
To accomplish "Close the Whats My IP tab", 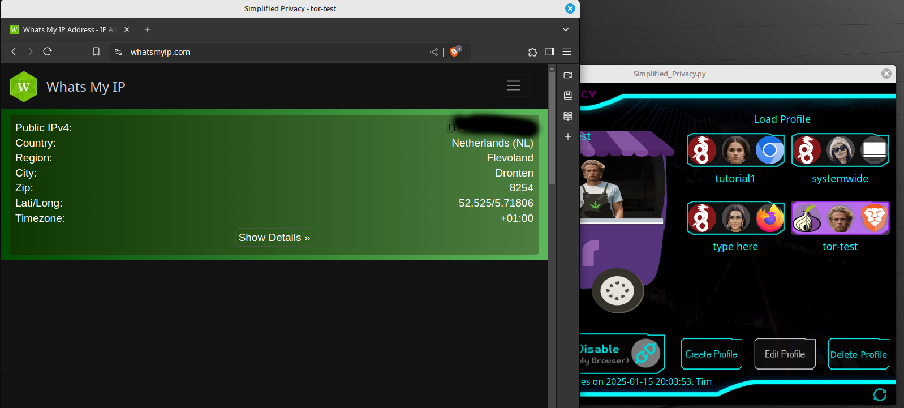I will click(x=127, y=29).
